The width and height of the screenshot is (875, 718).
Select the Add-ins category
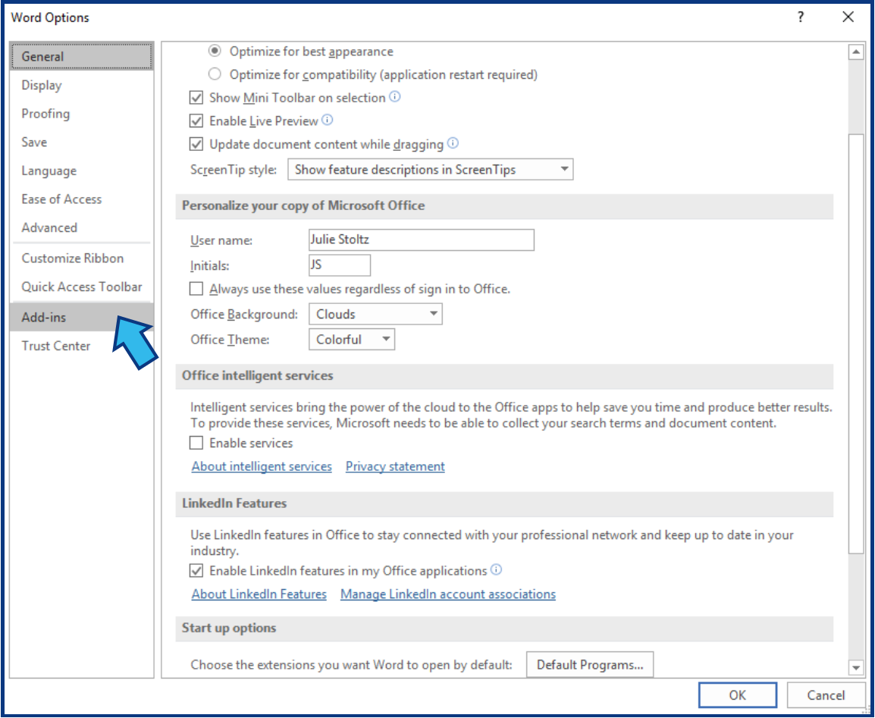pos(81,317)
